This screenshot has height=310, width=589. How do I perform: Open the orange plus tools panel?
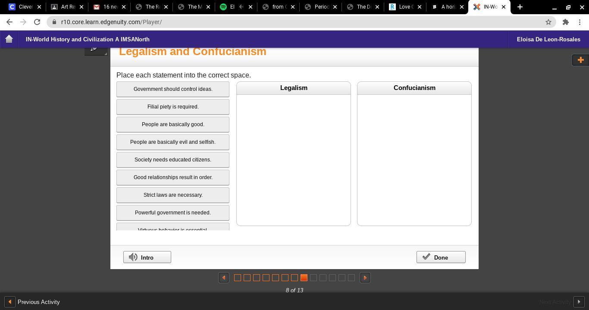[x=580, y=60]
